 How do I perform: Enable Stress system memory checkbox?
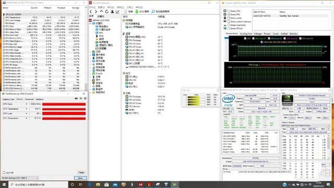click(229, 21)
